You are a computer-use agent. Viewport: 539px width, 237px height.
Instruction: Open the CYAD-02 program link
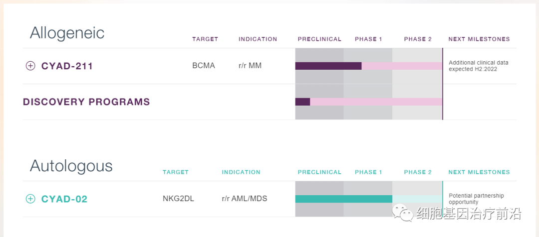(64, 199)
